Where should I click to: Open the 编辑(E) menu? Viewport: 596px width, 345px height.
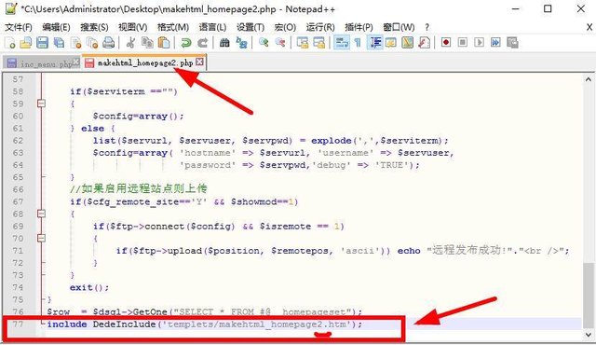click(56, 27)
